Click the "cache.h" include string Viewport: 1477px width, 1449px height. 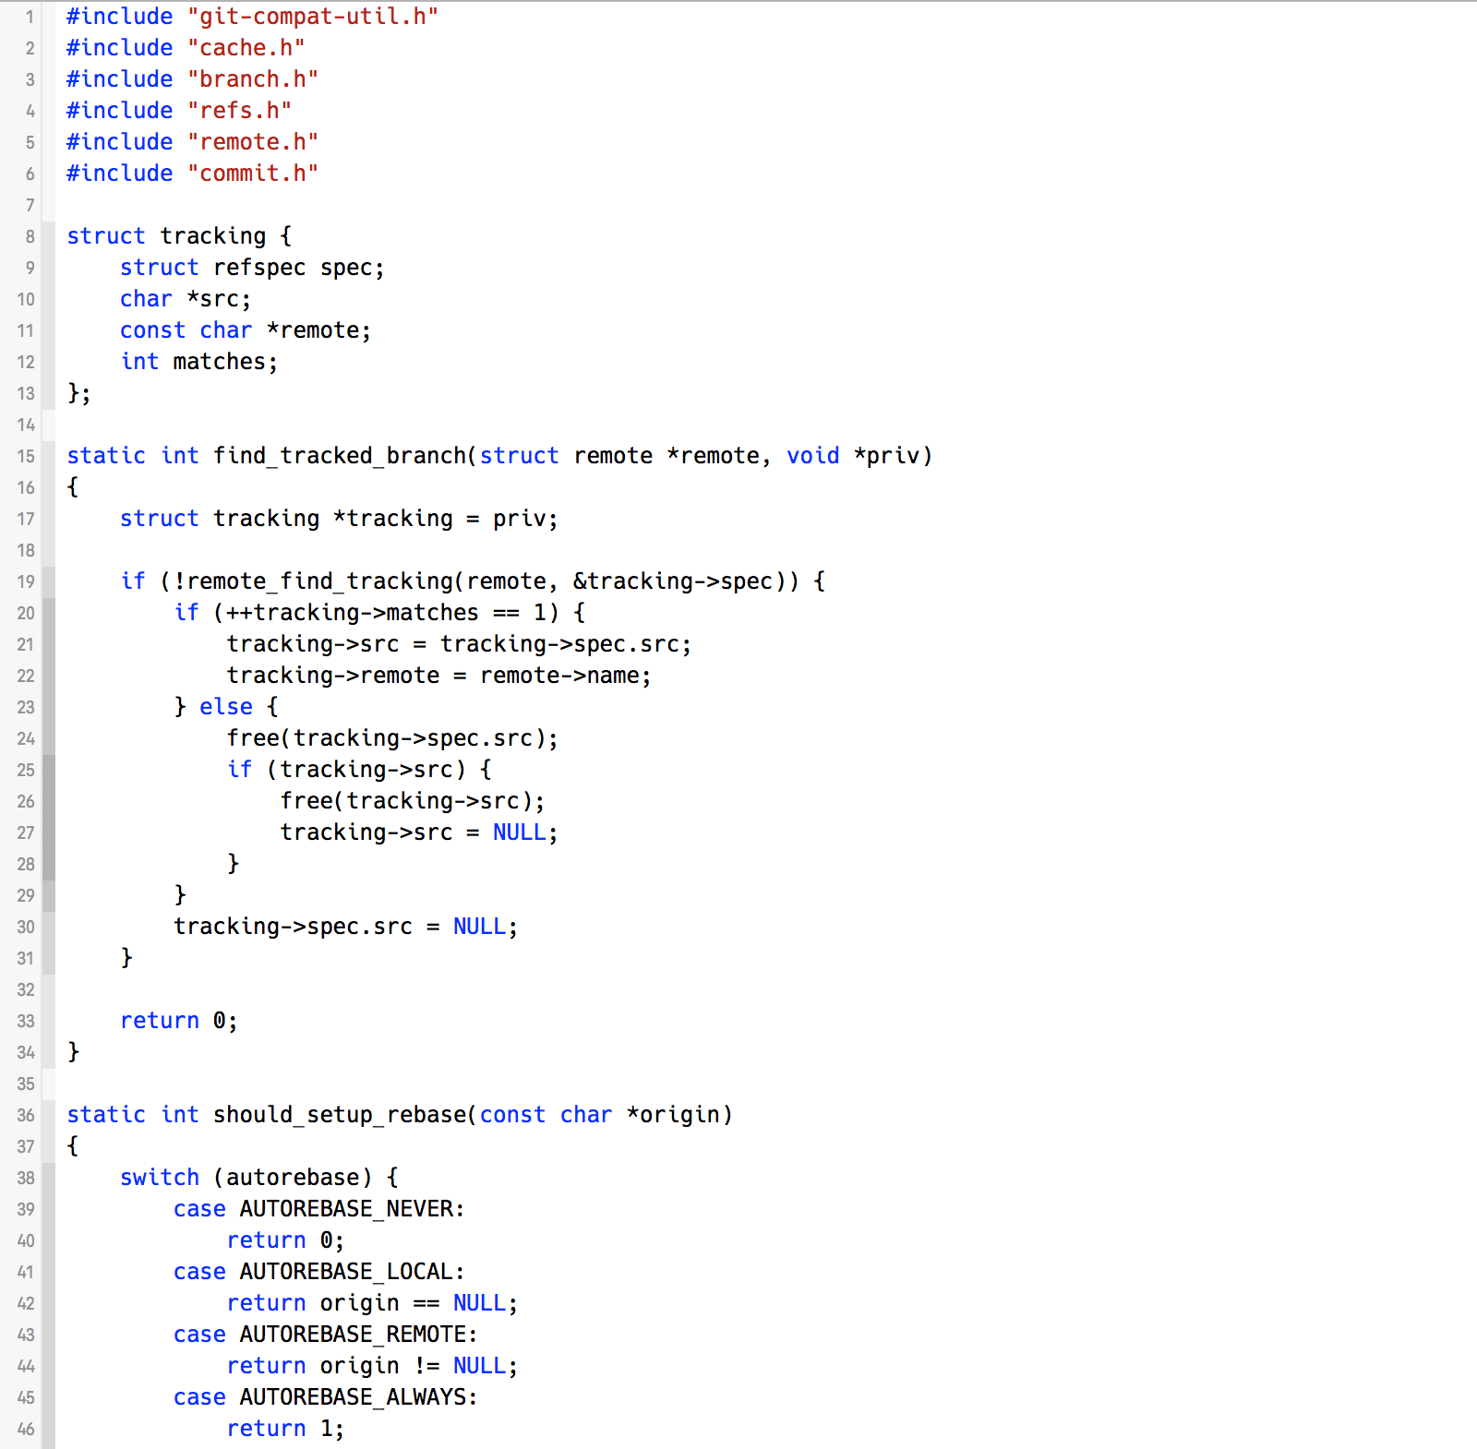[x=246, y=48]
